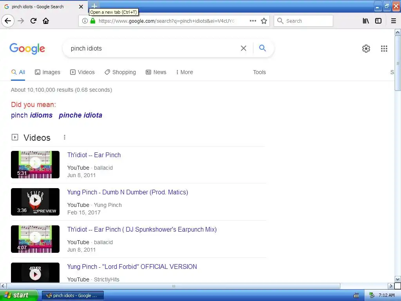Click the system tray keyboard icon
This screenshot has height=301, width=401.
pos(356,296)
